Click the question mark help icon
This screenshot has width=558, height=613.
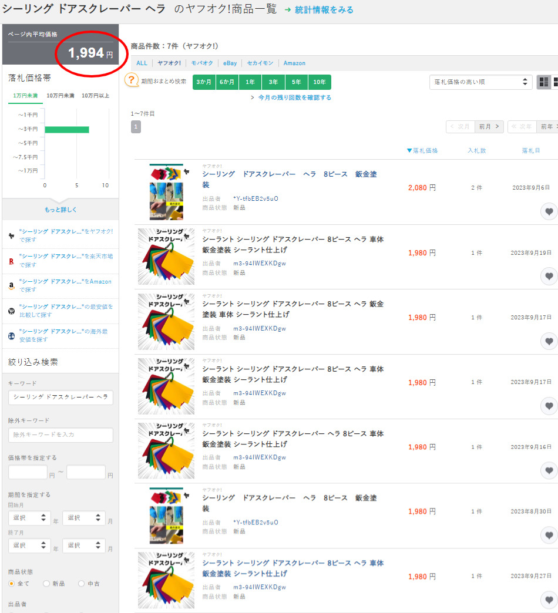(132, 81)
